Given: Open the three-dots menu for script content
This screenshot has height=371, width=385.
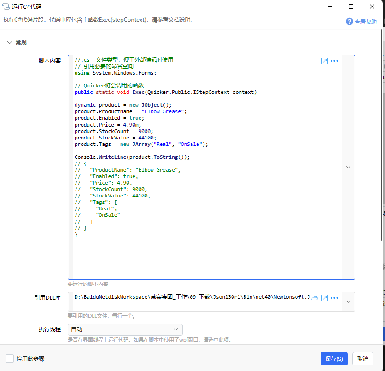Looking at the screenshot, I should click(334, 61).
